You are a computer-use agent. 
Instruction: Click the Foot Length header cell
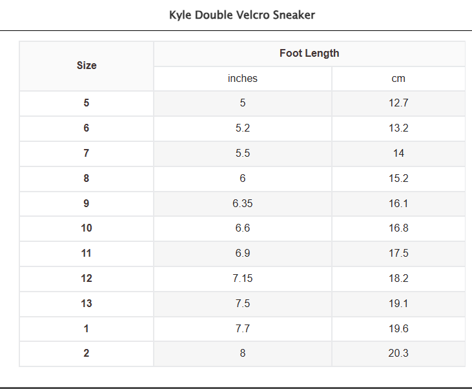coord(309,54)
